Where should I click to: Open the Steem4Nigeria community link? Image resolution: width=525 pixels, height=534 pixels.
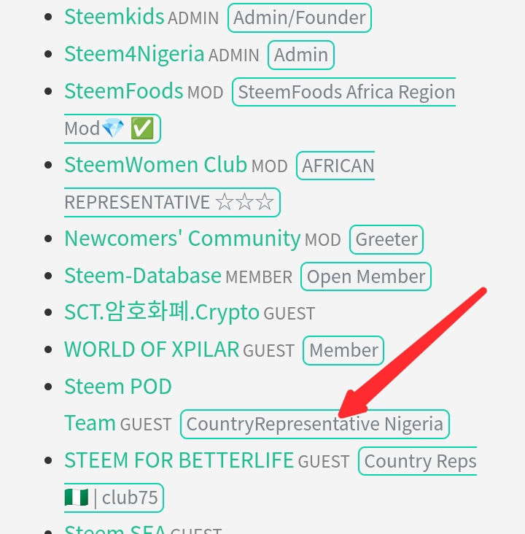tap(134, 54)
